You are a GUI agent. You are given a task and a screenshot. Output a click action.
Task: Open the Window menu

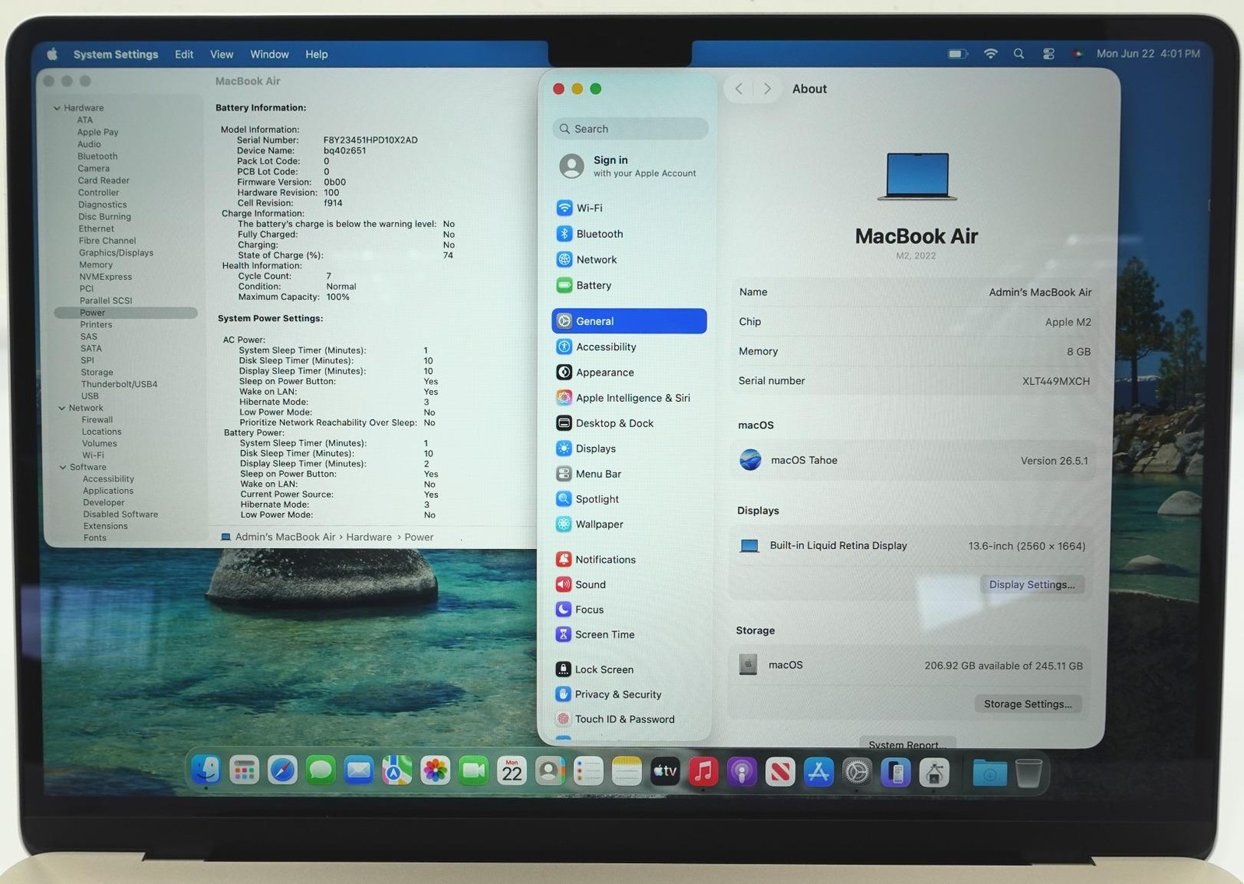click(269, 54)
